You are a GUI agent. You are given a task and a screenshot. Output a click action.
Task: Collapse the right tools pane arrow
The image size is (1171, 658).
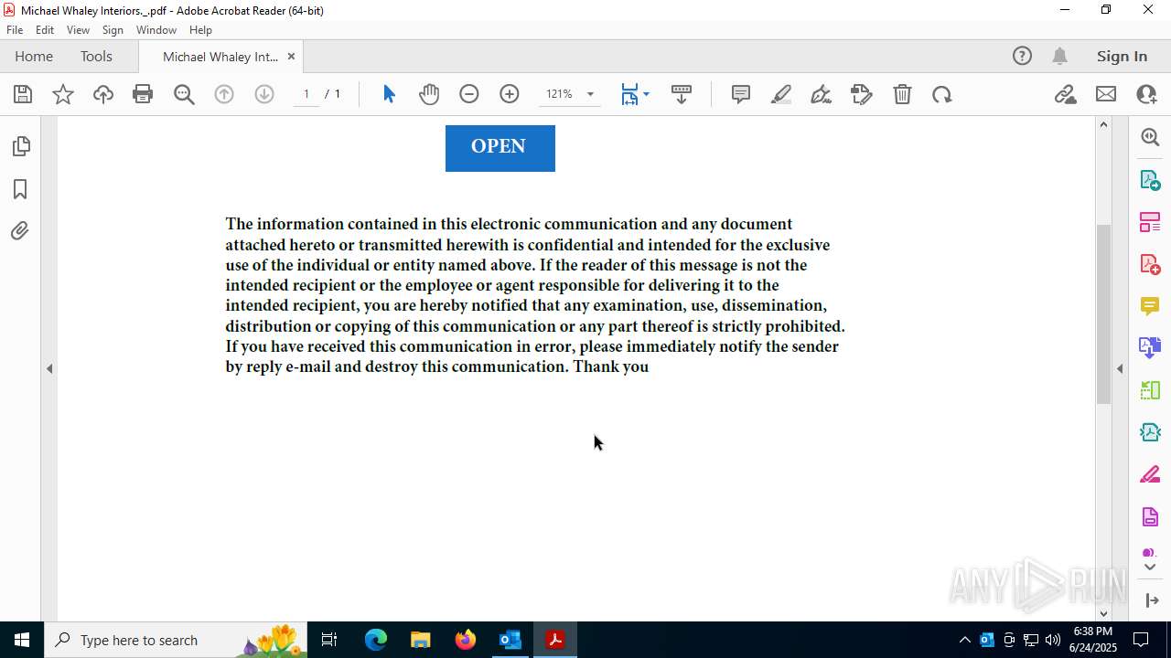click(x=1120, y=369)
